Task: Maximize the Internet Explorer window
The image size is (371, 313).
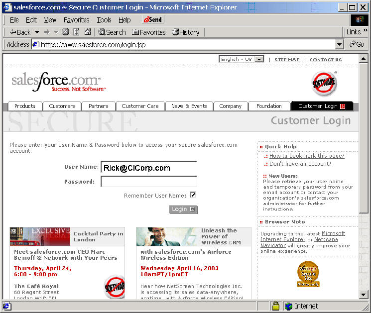Action: pyautogui.click(x=352, y=7)
